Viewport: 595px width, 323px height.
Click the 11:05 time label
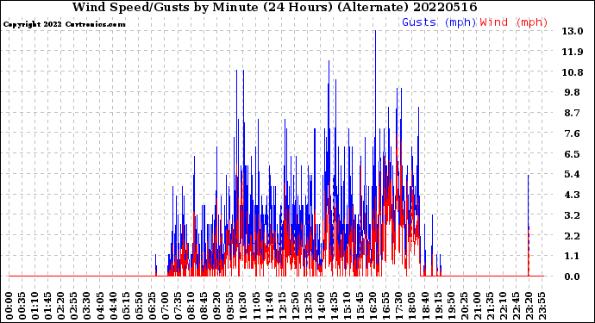[x=256, y=306]
